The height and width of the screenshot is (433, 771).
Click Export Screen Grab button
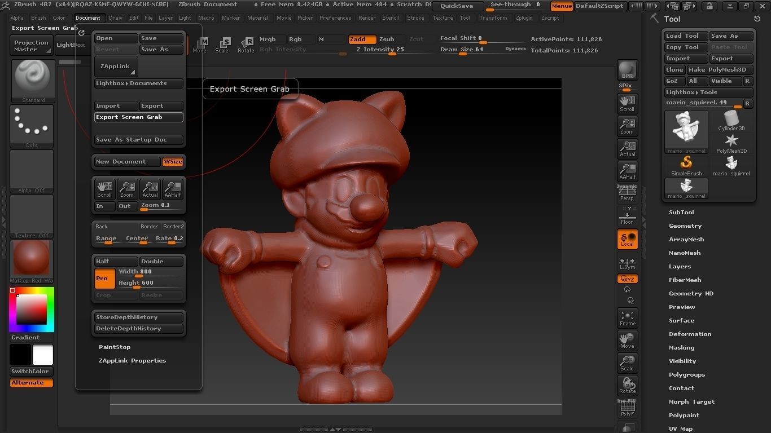click(x=139, y=117)
